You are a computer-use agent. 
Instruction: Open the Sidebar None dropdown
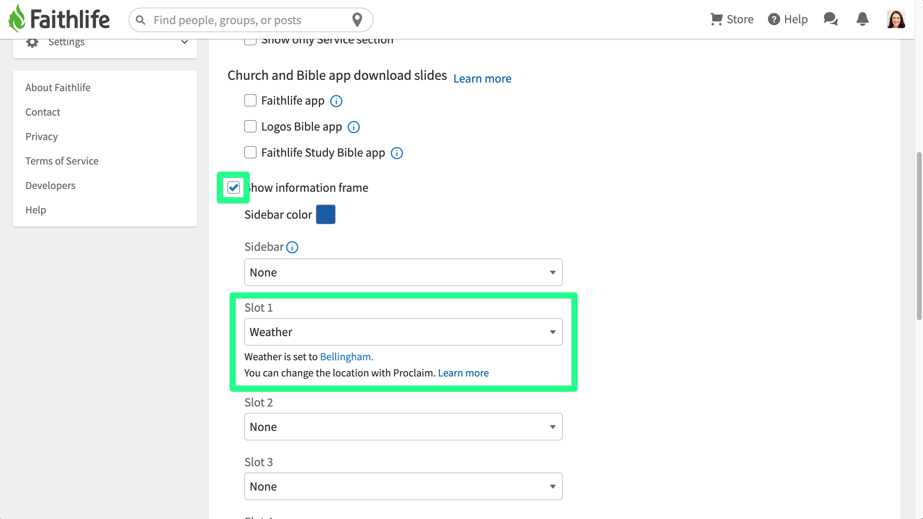pos(403,272)
